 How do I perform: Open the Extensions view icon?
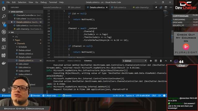pos(4,40)
